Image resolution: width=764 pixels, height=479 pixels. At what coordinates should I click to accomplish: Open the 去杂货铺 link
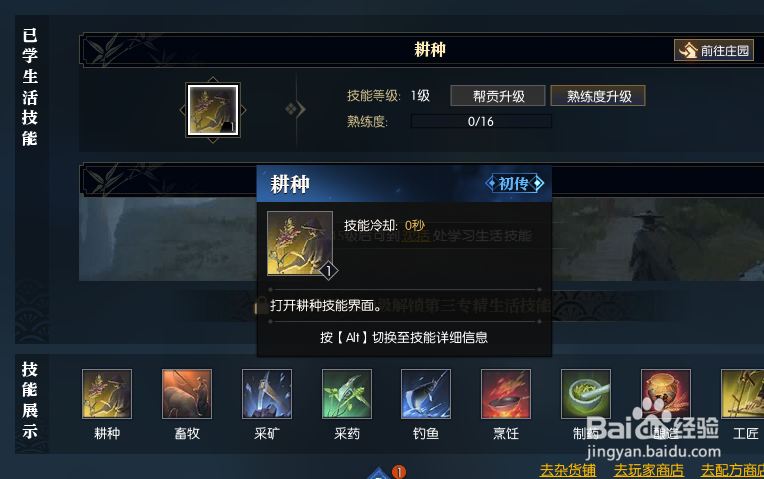tap(568, 470)
